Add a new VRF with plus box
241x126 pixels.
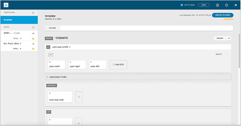click(x=79, y=122)
